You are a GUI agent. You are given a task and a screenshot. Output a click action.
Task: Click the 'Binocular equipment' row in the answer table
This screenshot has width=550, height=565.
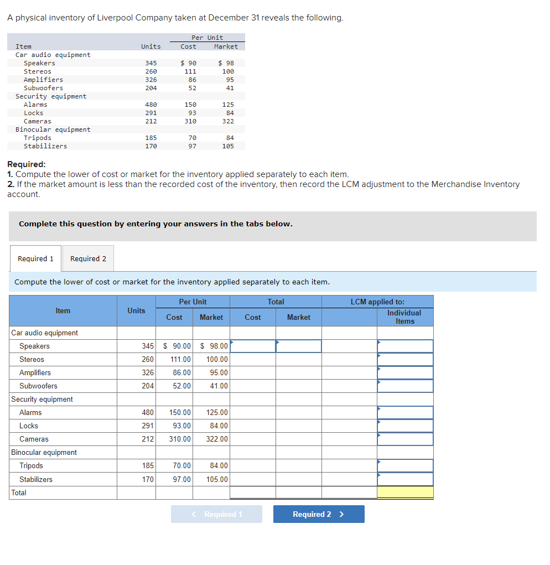[x=221, y=452]
